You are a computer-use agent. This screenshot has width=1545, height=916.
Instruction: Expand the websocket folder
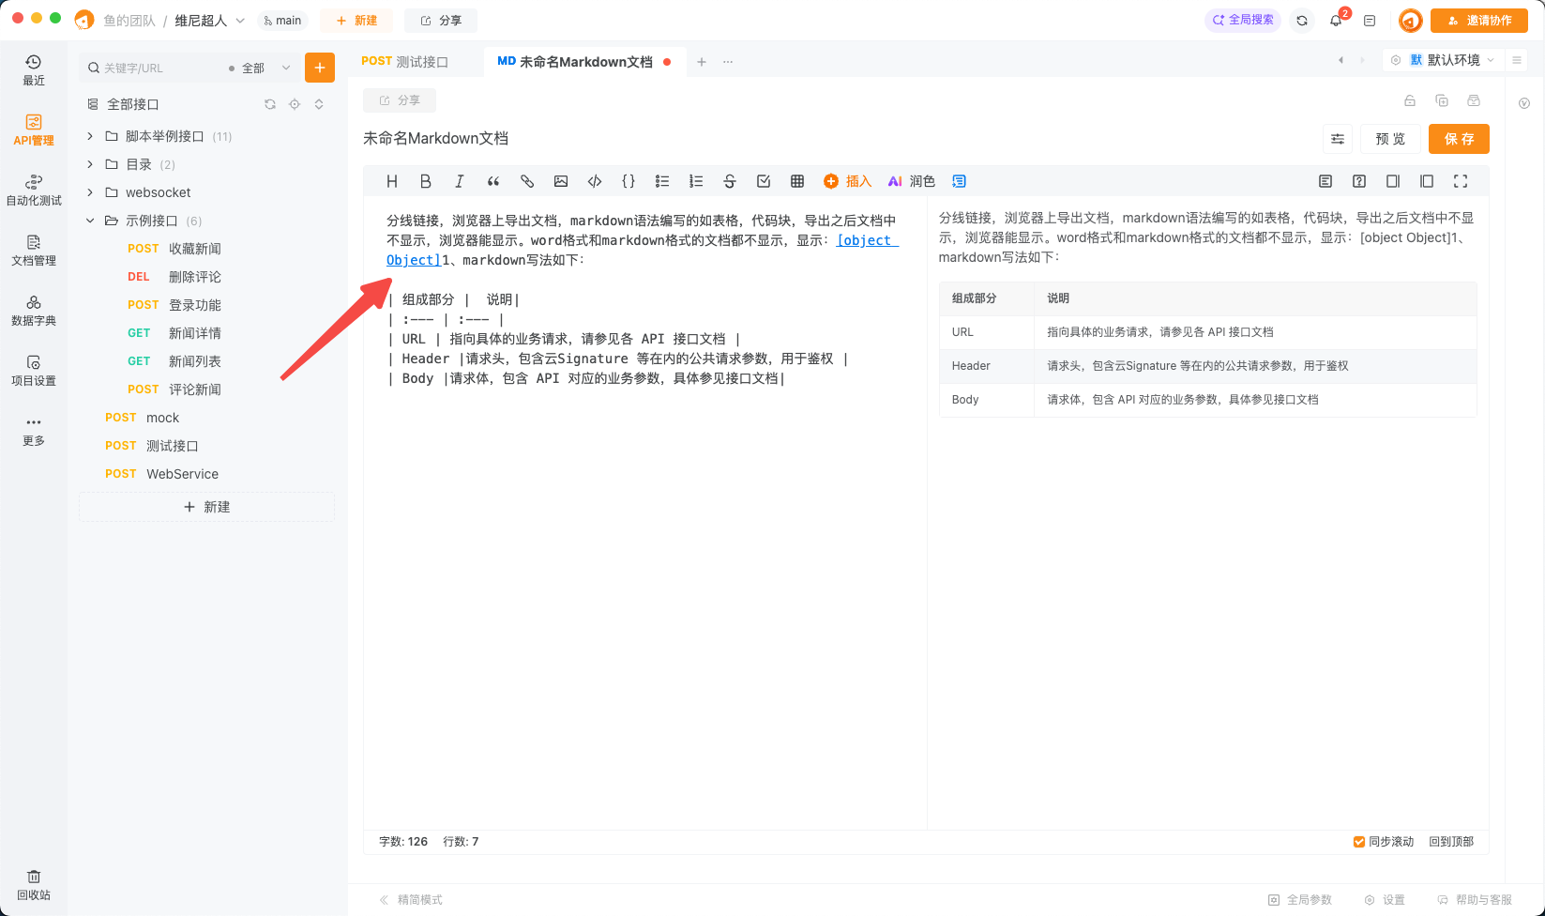pyautogui.click(x=89, y=191)
